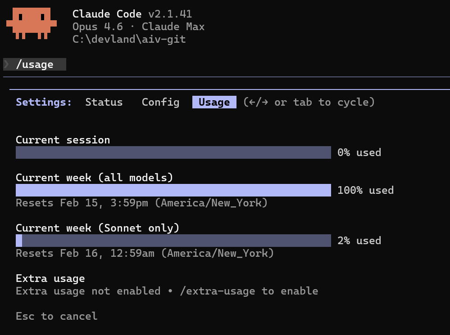The image size is (450, 335).
Task: Switch to the Config settings tab
Action: [160, 102]
